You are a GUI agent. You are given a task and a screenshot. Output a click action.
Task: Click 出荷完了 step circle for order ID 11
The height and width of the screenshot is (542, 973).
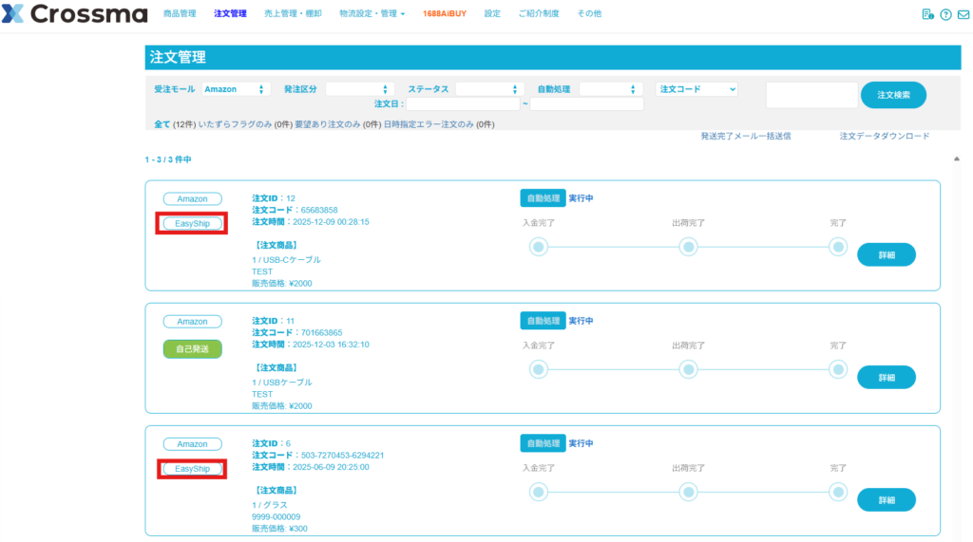pyautogui.click(x=689, y=369)
